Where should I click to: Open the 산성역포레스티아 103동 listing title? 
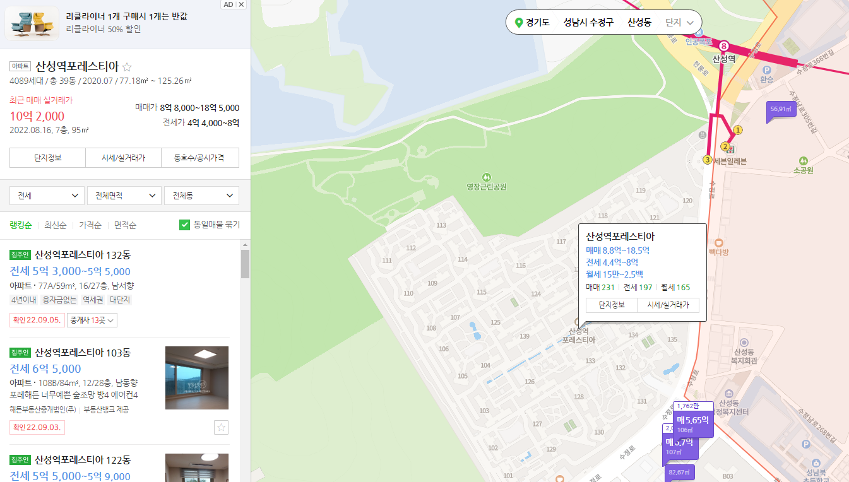[83, 353]
